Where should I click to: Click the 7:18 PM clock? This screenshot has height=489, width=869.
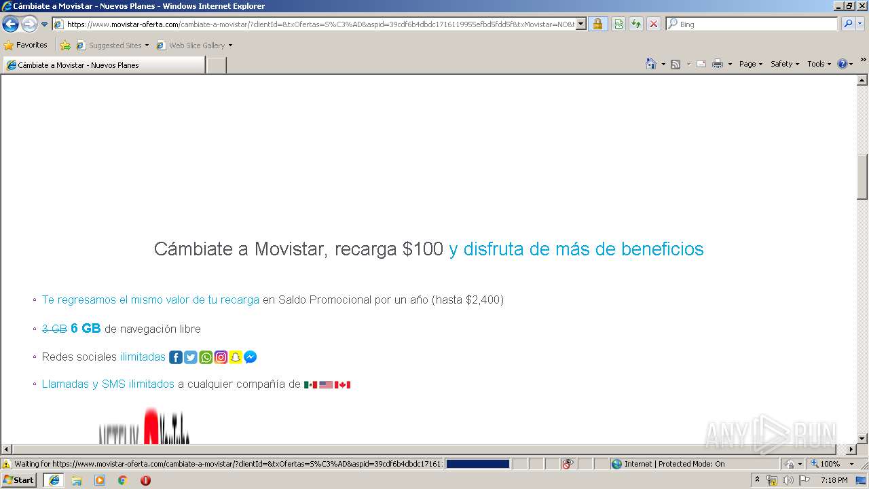(834, 480)
